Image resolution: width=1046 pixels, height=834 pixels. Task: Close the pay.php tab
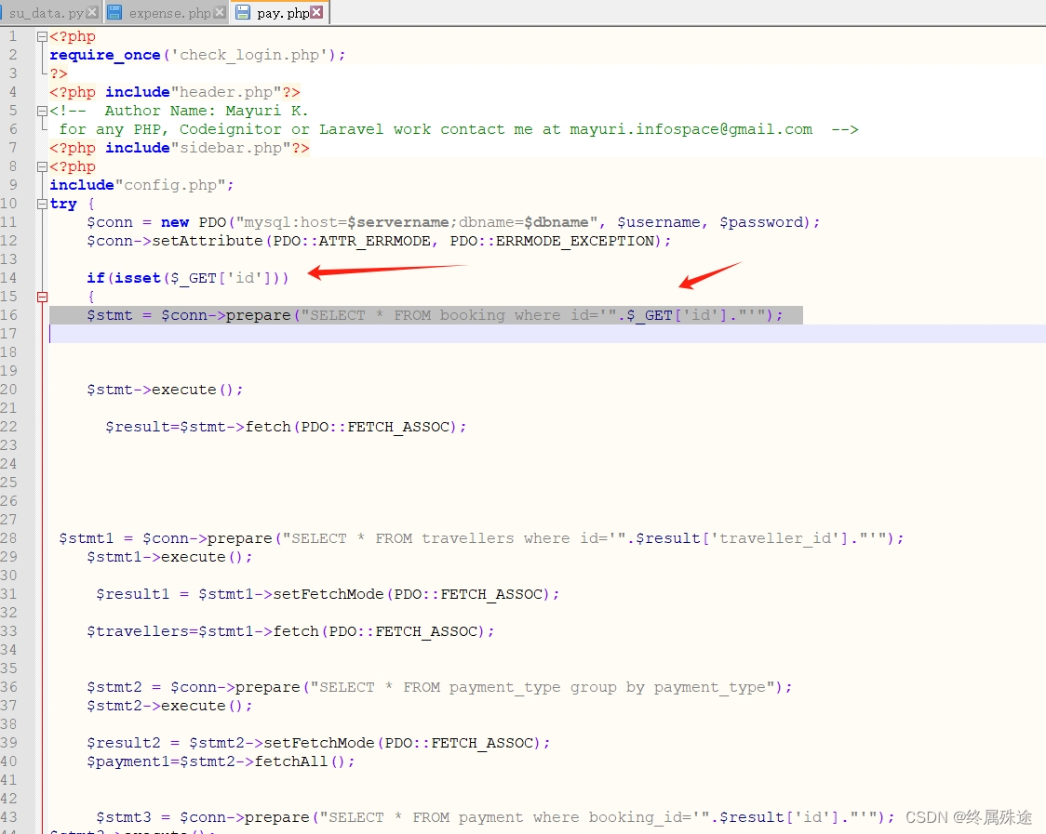pyautogui.click(x=316, y=12)
